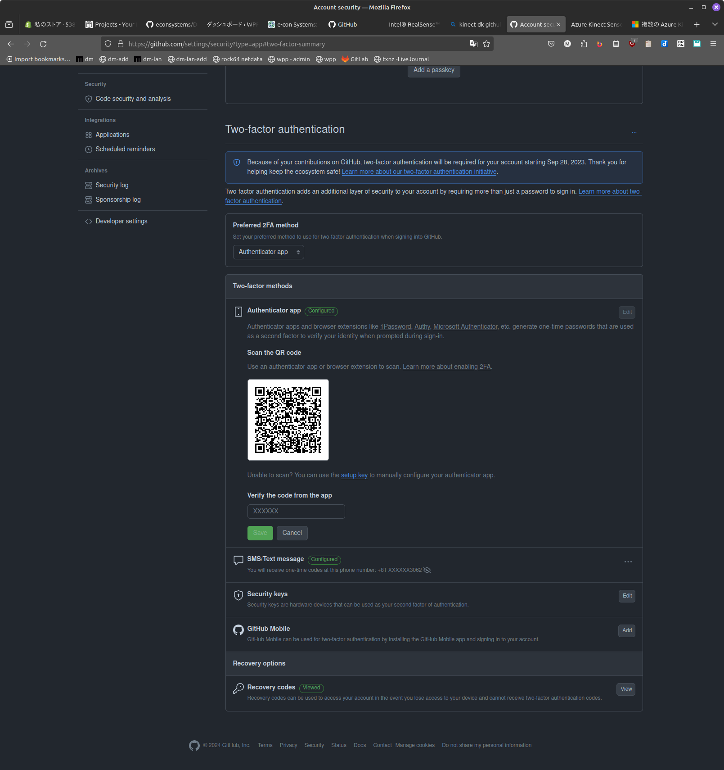Click the verification code input field
The width and height of the screenshot is (724, 770).
click(296, 511)
